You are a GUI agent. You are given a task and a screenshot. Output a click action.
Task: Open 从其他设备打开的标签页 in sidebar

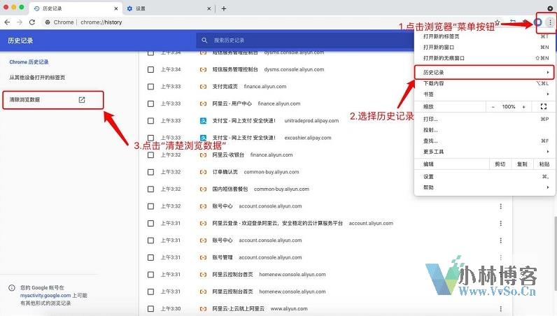click(x=37, y=78)
